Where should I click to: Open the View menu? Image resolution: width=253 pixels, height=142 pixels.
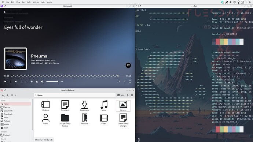[18, 2]
